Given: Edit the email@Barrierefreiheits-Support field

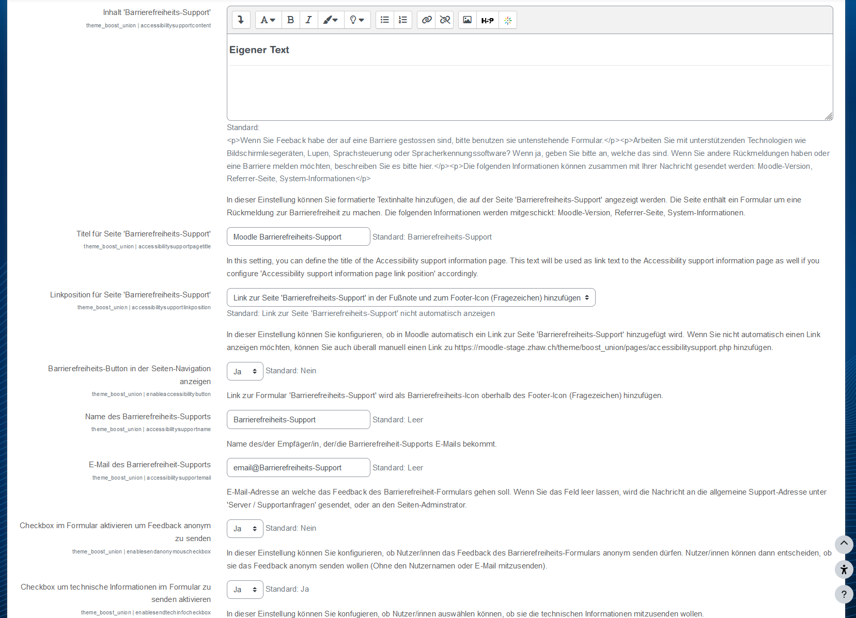Looking at the screenshot, I should (299, 467).
